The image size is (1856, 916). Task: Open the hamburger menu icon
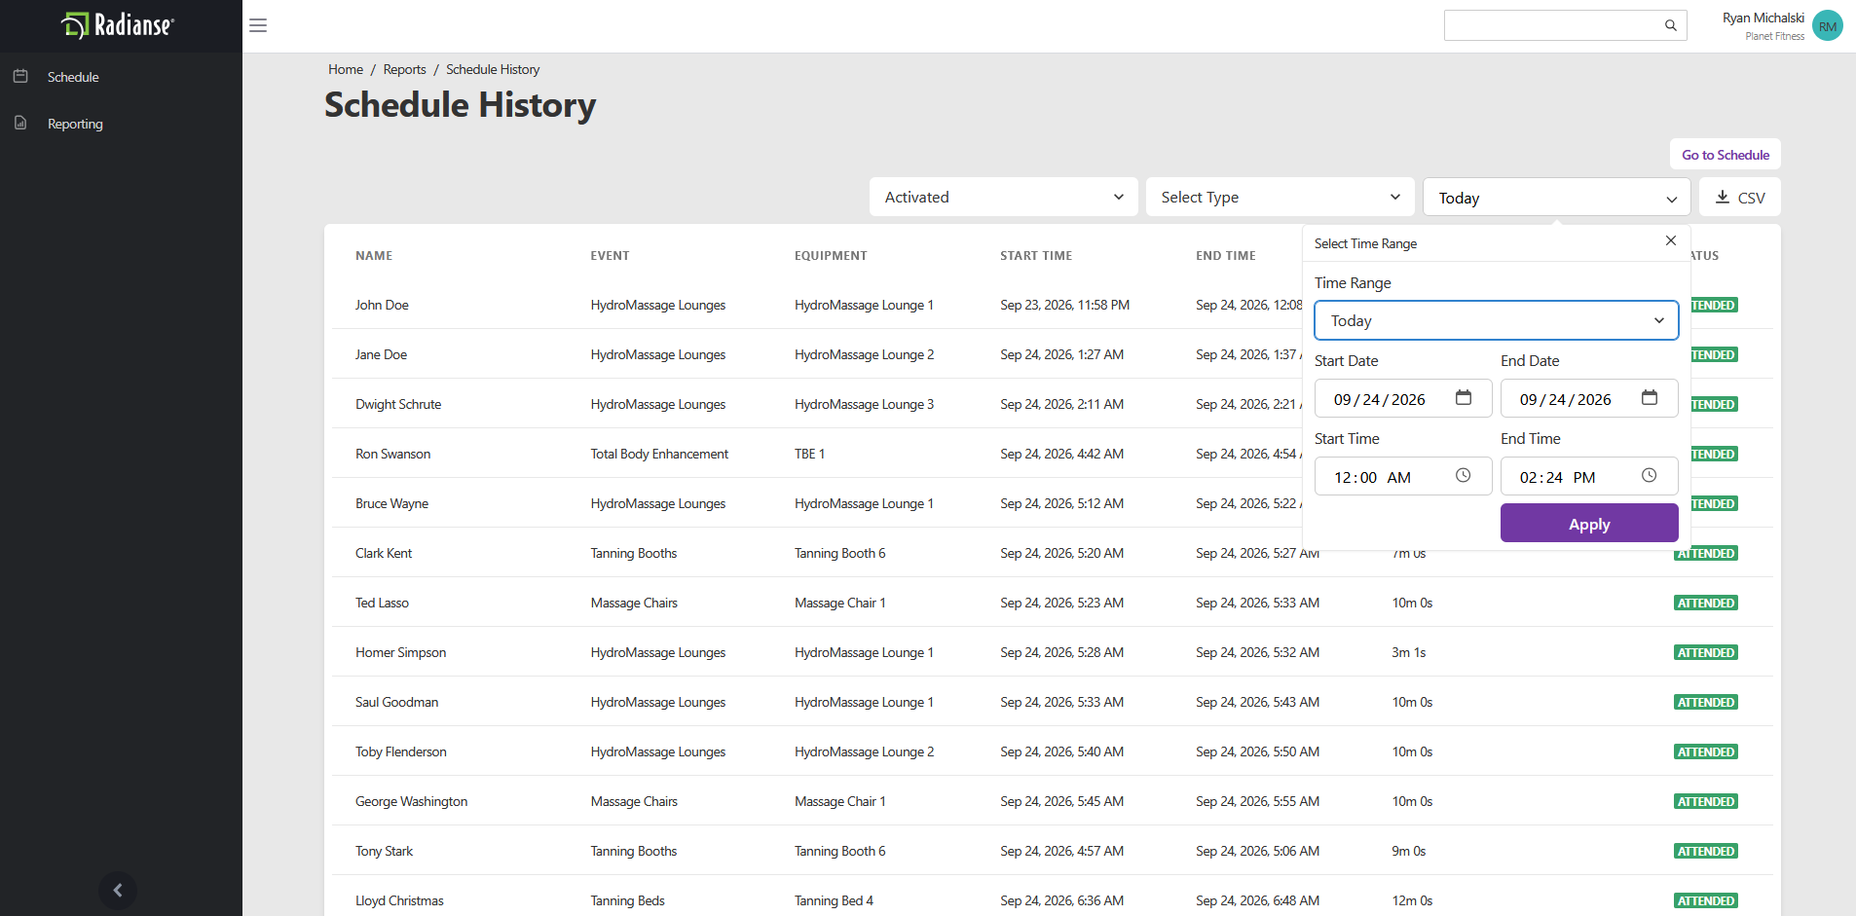point(258,25)
